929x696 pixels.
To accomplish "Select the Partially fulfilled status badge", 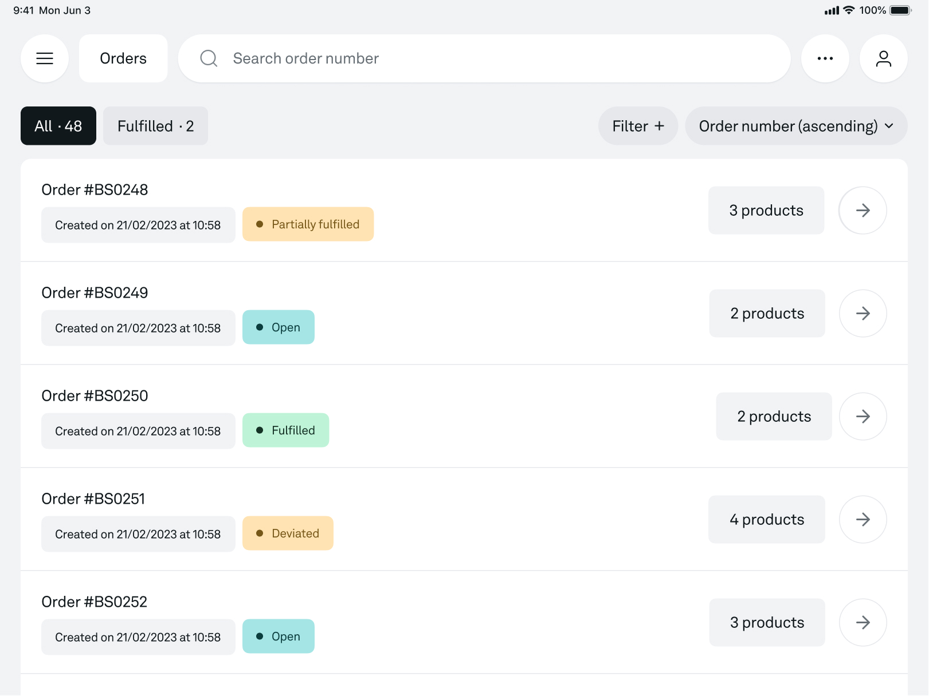I will click(x=308, y=224).
